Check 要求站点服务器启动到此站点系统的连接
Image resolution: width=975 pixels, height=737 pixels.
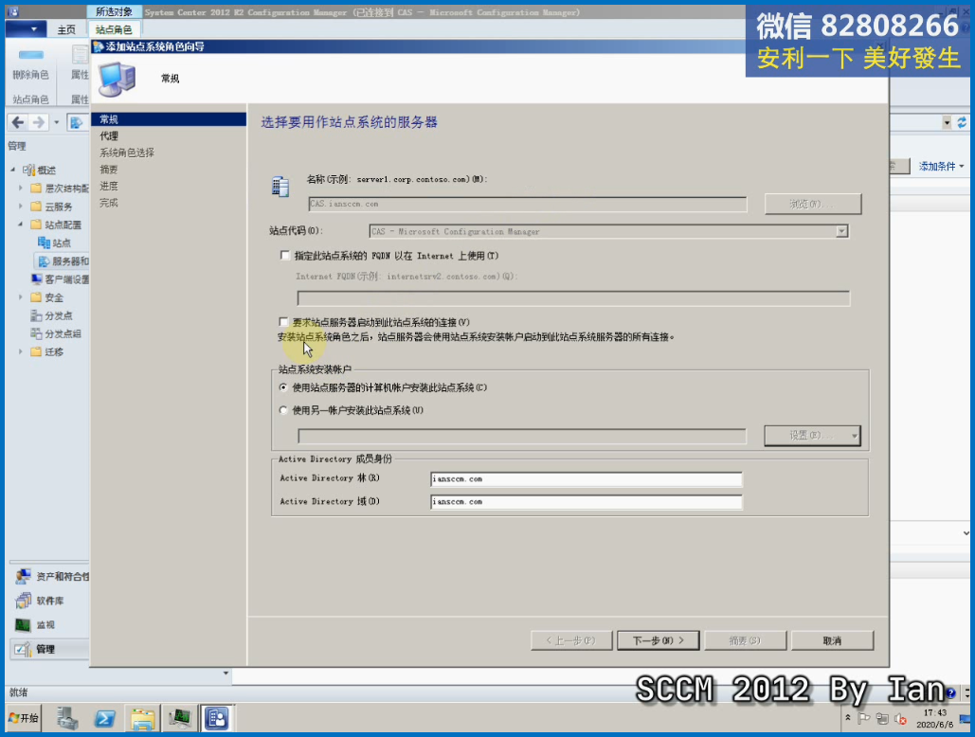[x=283, y=322]
